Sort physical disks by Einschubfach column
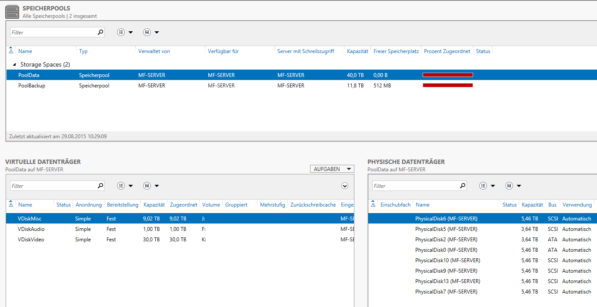Image resolution: width=597 pixels, height=307 pixels. (x=395, y=205)
